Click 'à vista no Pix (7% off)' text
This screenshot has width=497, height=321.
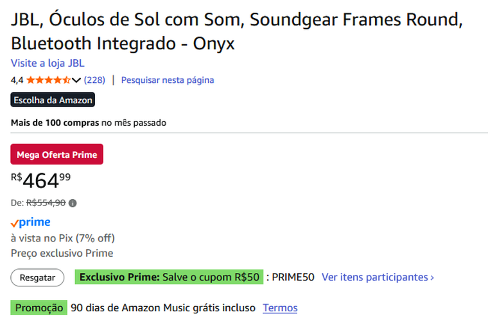(63, 238)
